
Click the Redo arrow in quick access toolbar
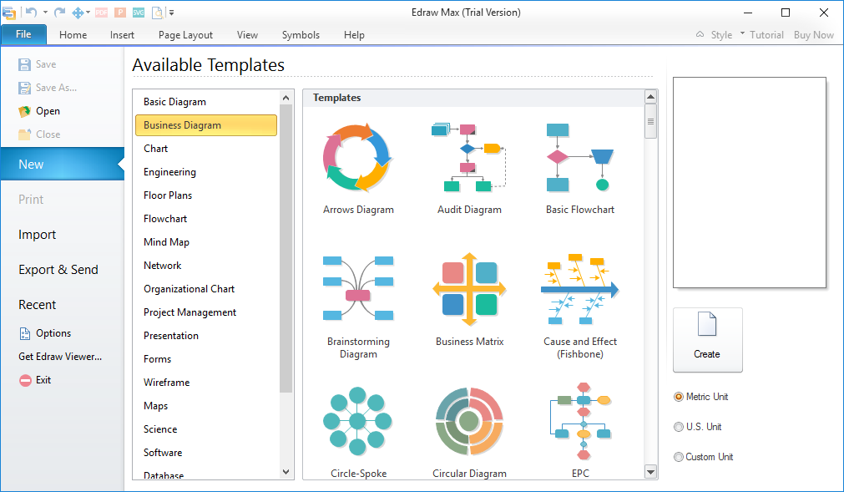[x=60, y=12]
